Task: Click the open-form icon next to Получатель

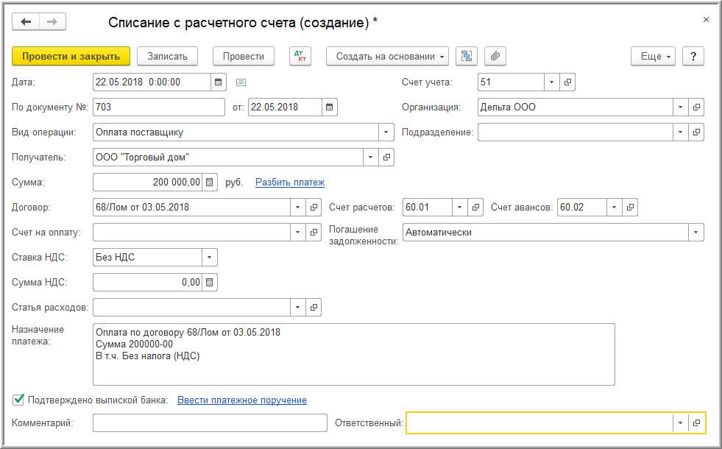Action: (x=387, y=157)
